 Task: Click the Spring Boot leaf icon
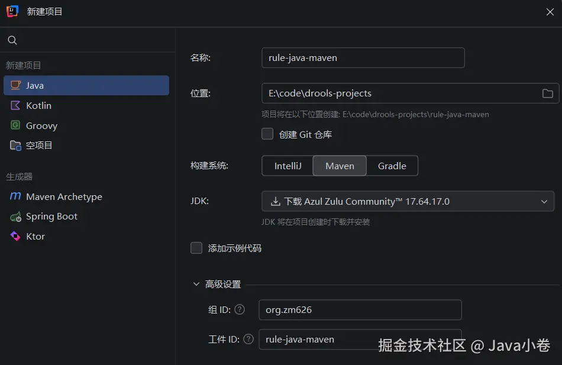point(15,217)
